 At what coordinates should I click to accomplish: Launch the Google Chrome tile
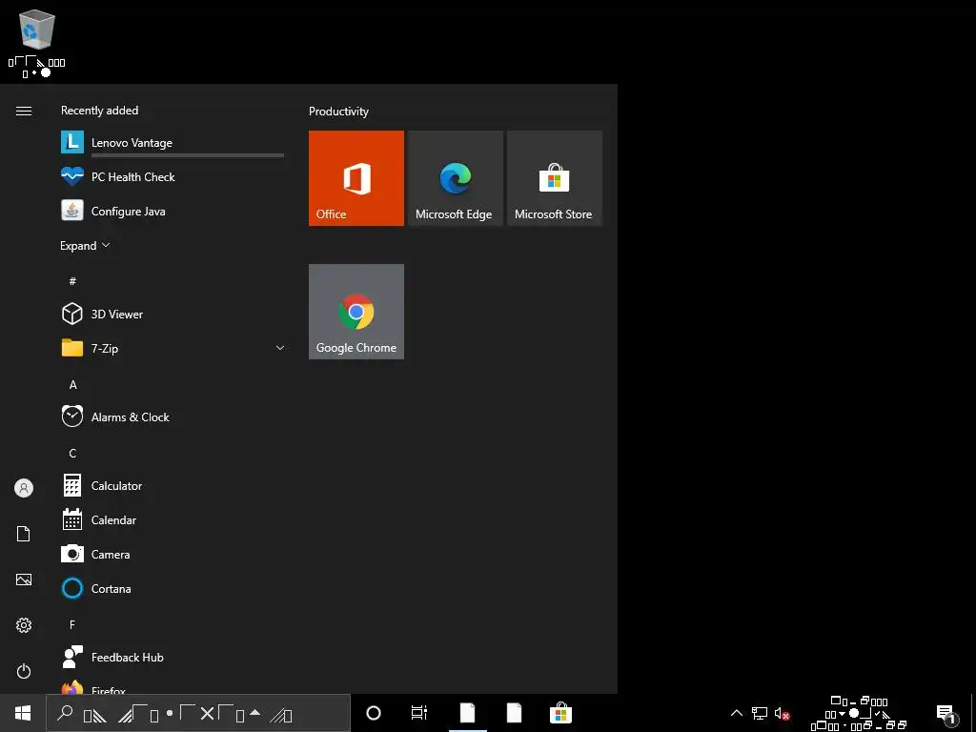pyautogui.click(x=356, y=312)
